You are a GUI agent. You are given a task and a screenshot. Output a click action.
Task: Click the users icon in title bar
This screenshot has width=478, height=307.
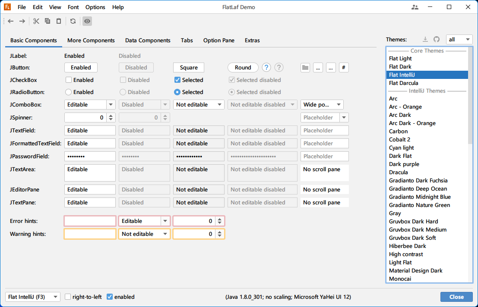coord(415,7)
